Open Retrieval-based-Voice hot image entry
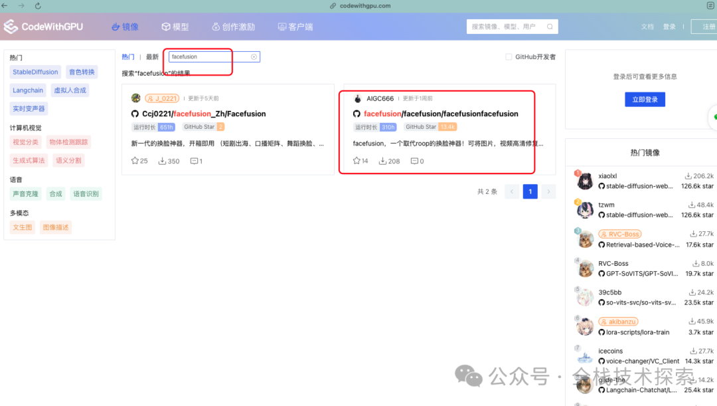 coord(643,245)
